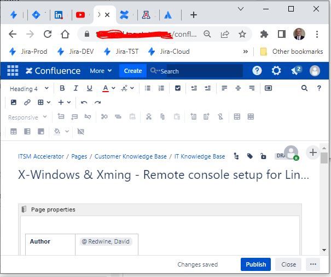This screenshot has width=331, height=277.
Task: Undo the last edit
Action: [x=84, y=103]
